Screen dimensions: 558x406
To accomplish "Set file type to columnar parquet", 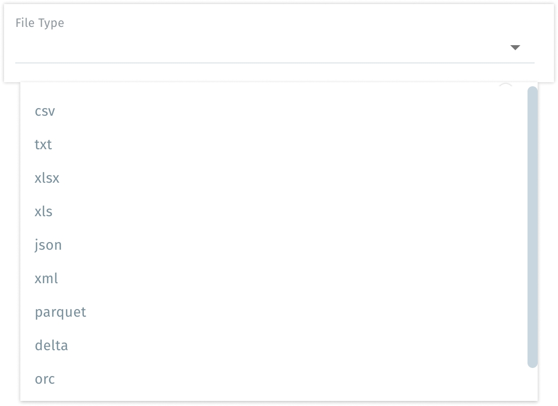I will 60,312.
